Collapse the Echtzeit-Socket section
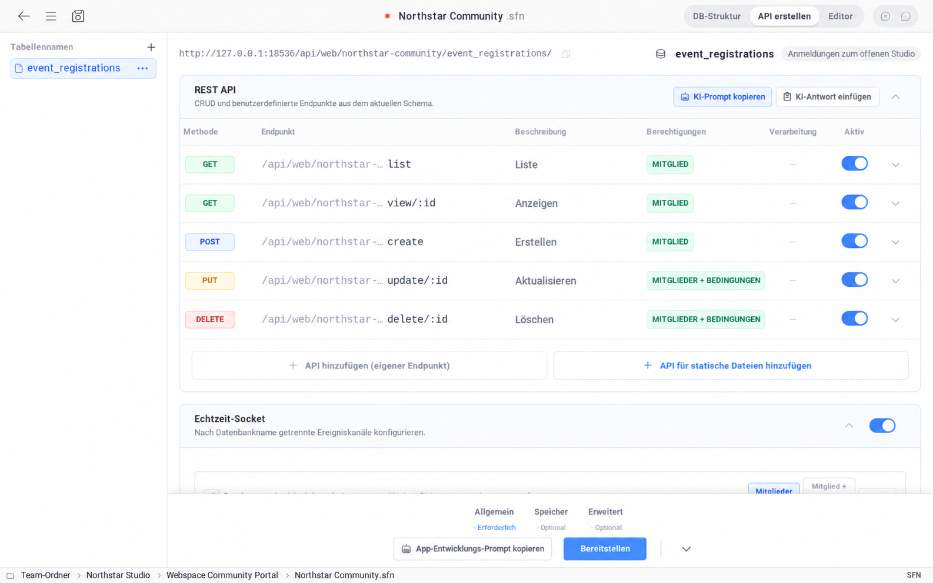The height and width of the screenshot is (583, 933). pos(849,425)
